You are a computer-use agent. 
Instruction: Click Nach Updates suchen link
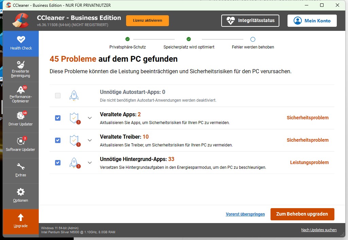[x=319, y=230]
